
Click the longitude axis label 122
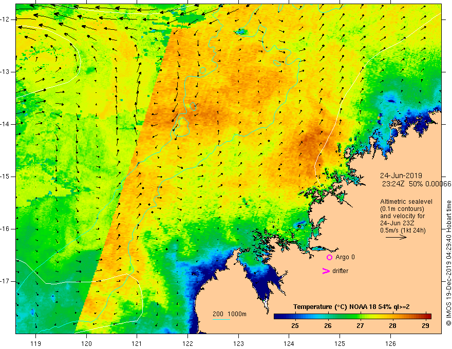point(187,343)
